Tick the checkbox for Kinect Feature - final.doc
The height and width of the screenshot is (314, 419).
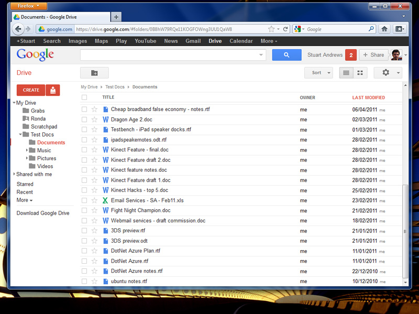[84, 150]
